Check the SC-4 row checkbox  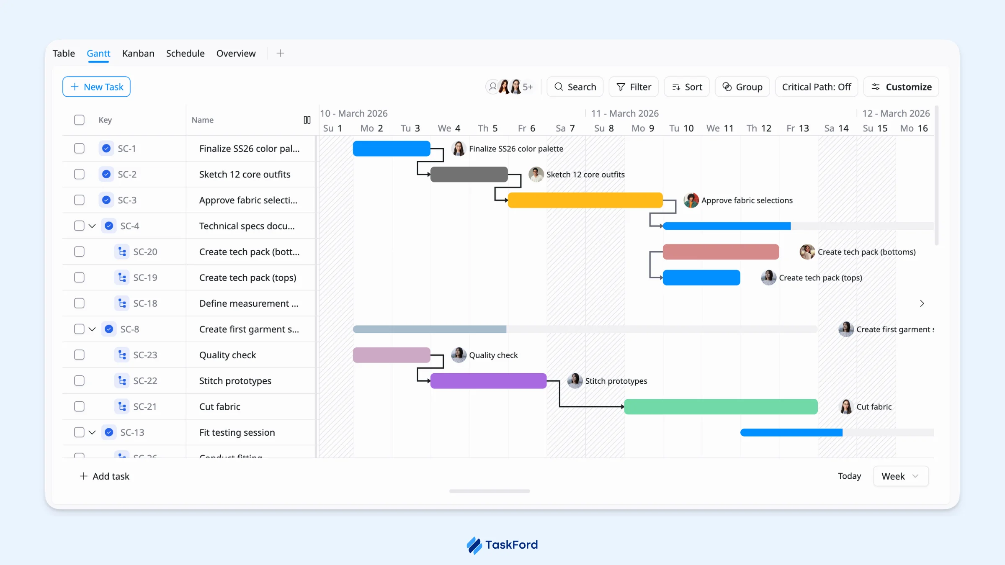(79, 226)
